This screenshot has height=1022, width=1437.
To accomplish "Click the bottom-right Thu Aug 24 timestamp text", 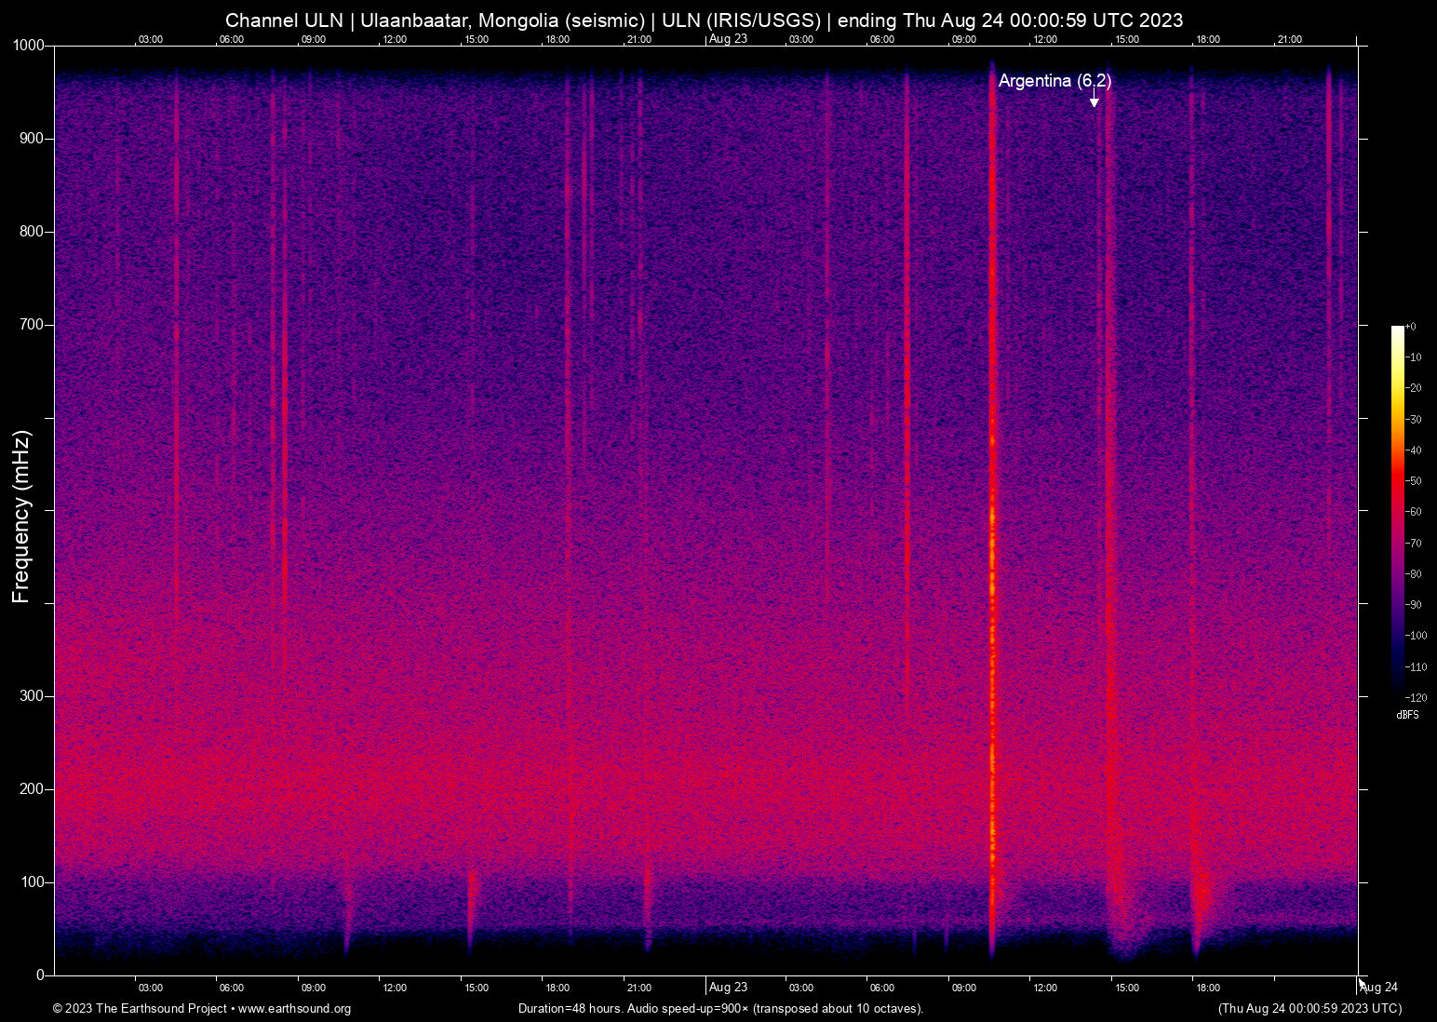I will tap(1309, 1009).
